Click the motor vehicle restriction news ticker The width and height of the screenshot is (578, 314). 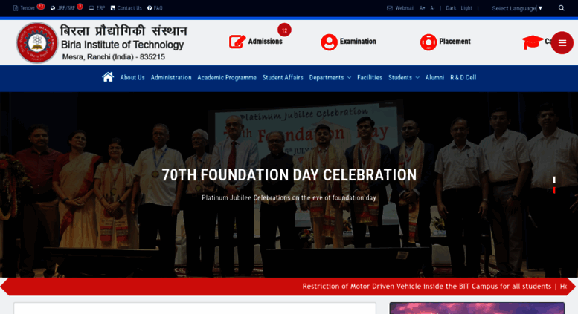click(x=426, y=286)
